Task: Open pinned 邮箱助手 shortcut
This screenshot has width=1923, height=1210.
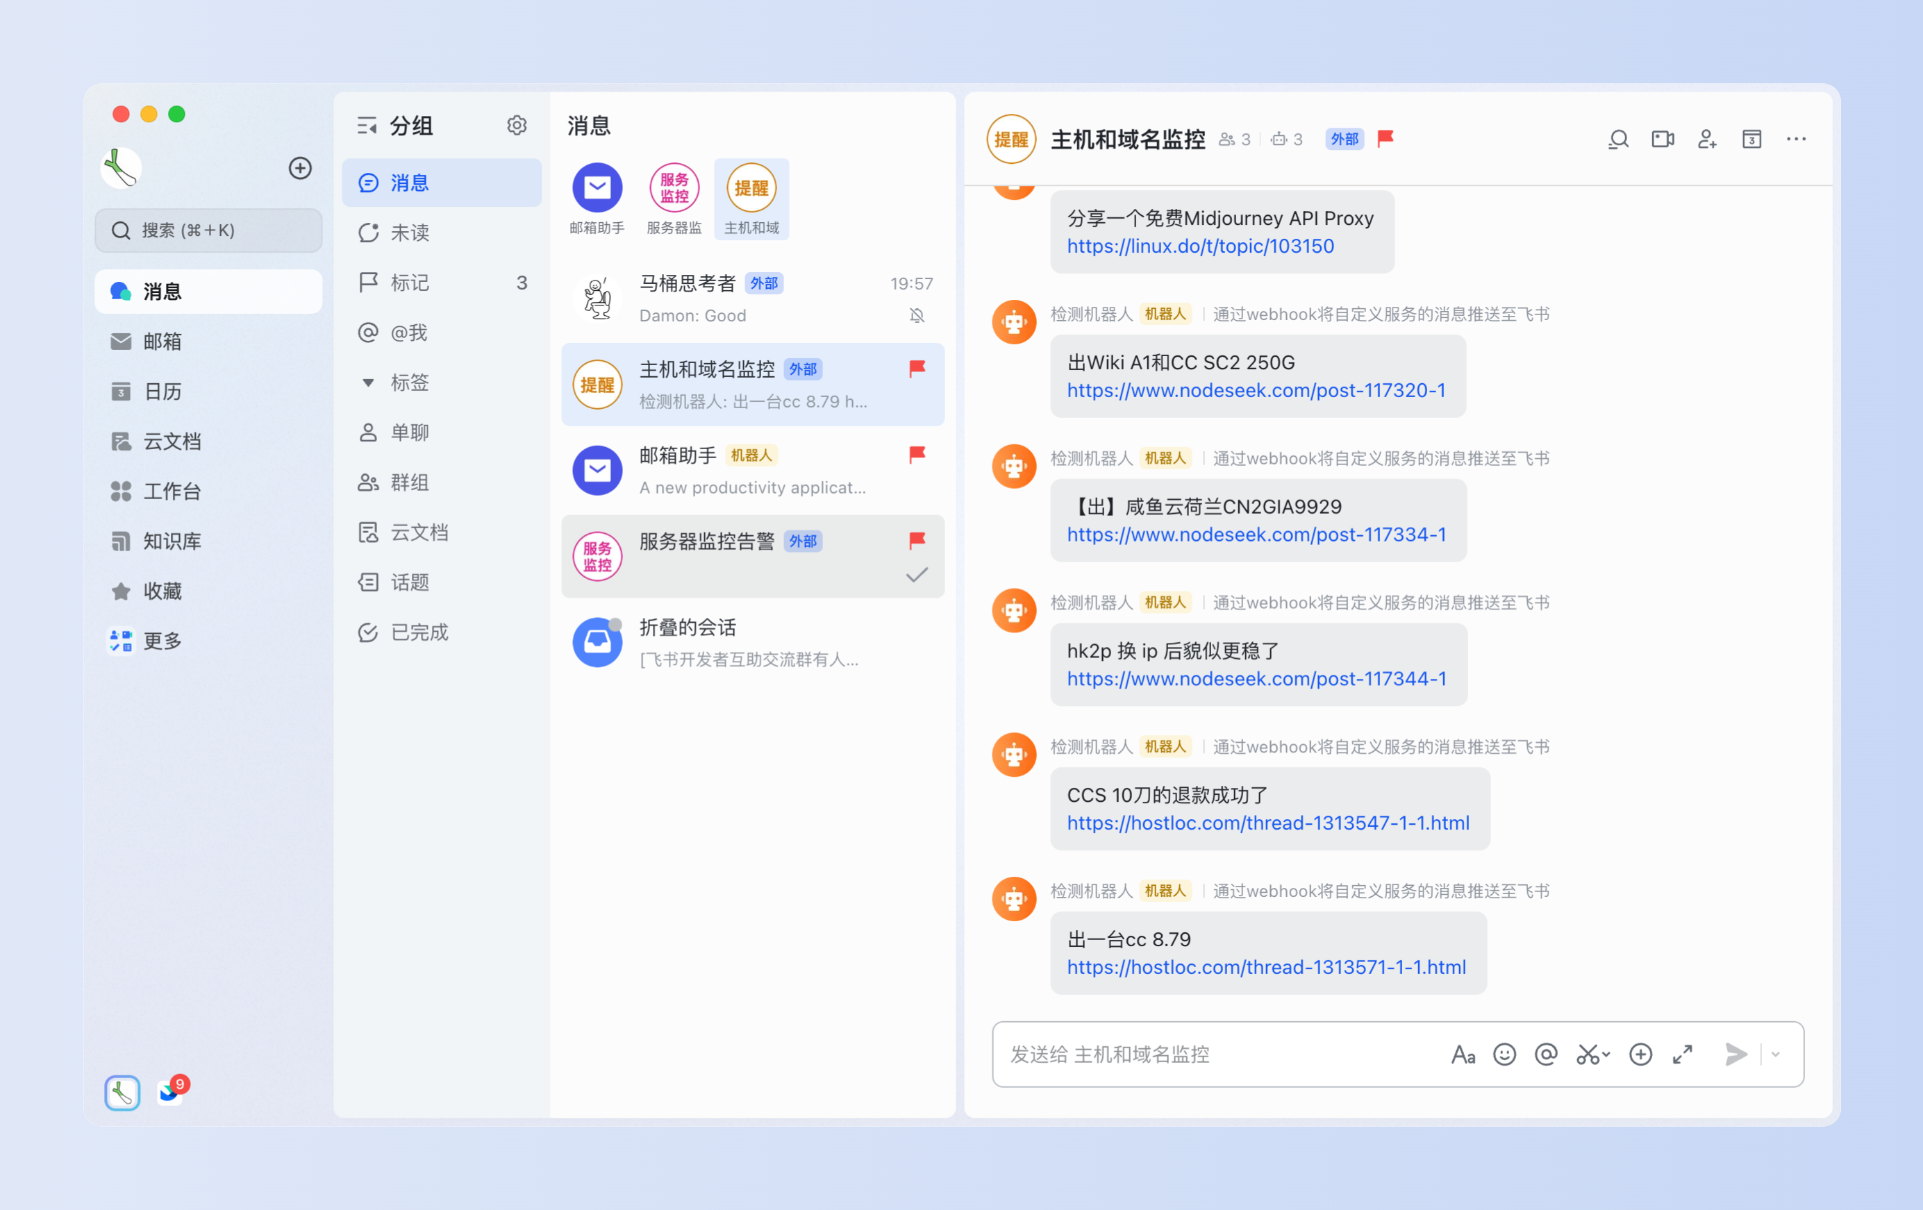Action: pyautogui.click(x=597, y=199)
